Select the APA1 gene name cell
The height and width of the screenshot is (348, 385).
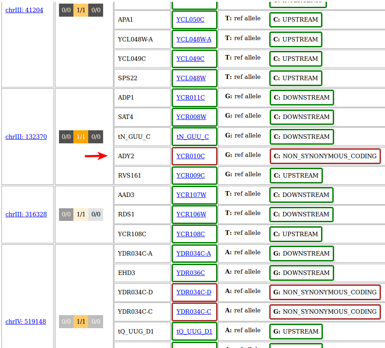tap(142, 20)
